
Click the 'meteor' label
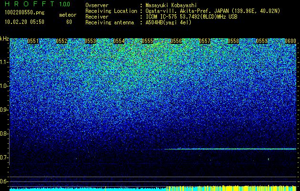[x=68, y=15]
